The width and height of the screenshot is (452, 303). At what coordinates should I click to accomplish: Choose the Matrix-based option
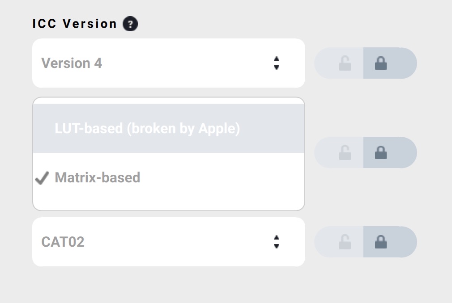98,178
